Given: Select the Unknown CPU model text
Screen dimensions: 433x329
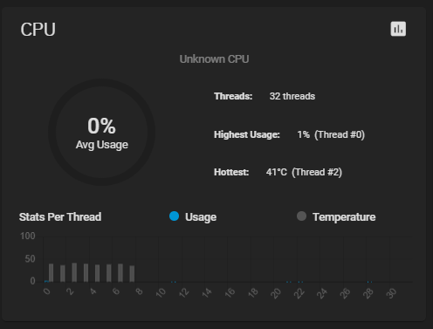Looking at the screenshot, I should tap(214, 59).
